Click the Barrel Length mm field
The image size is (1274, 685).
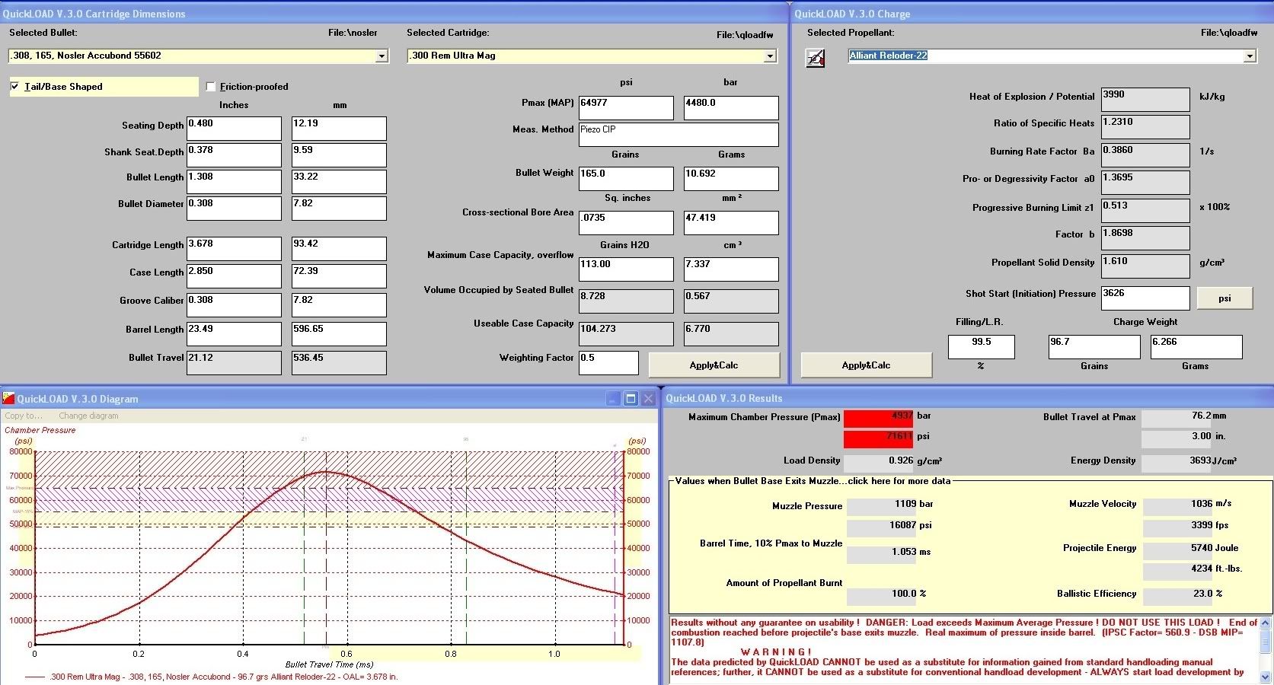[x=339, y=334]
